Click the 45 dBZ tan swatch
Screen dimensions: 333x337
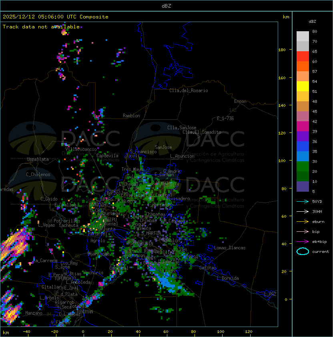pyautogui.click(x=303, y=106)
